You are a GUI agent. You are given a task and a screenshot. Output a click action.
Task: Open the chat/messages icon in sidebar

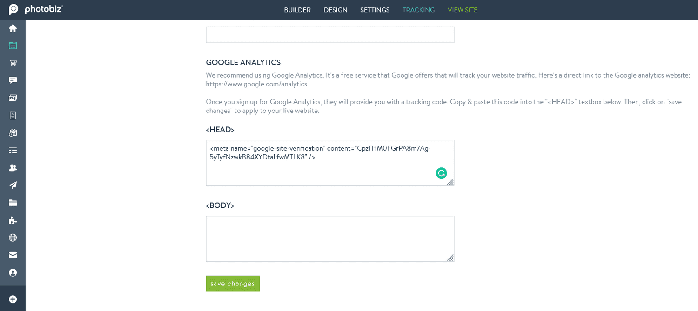tap(13, 80)
